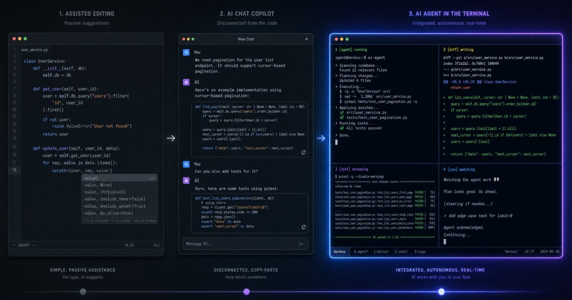Viewport: 572px width, 300px height.
Task: Click '2 [diff] writing' pane title
Action: pos(459,49)
